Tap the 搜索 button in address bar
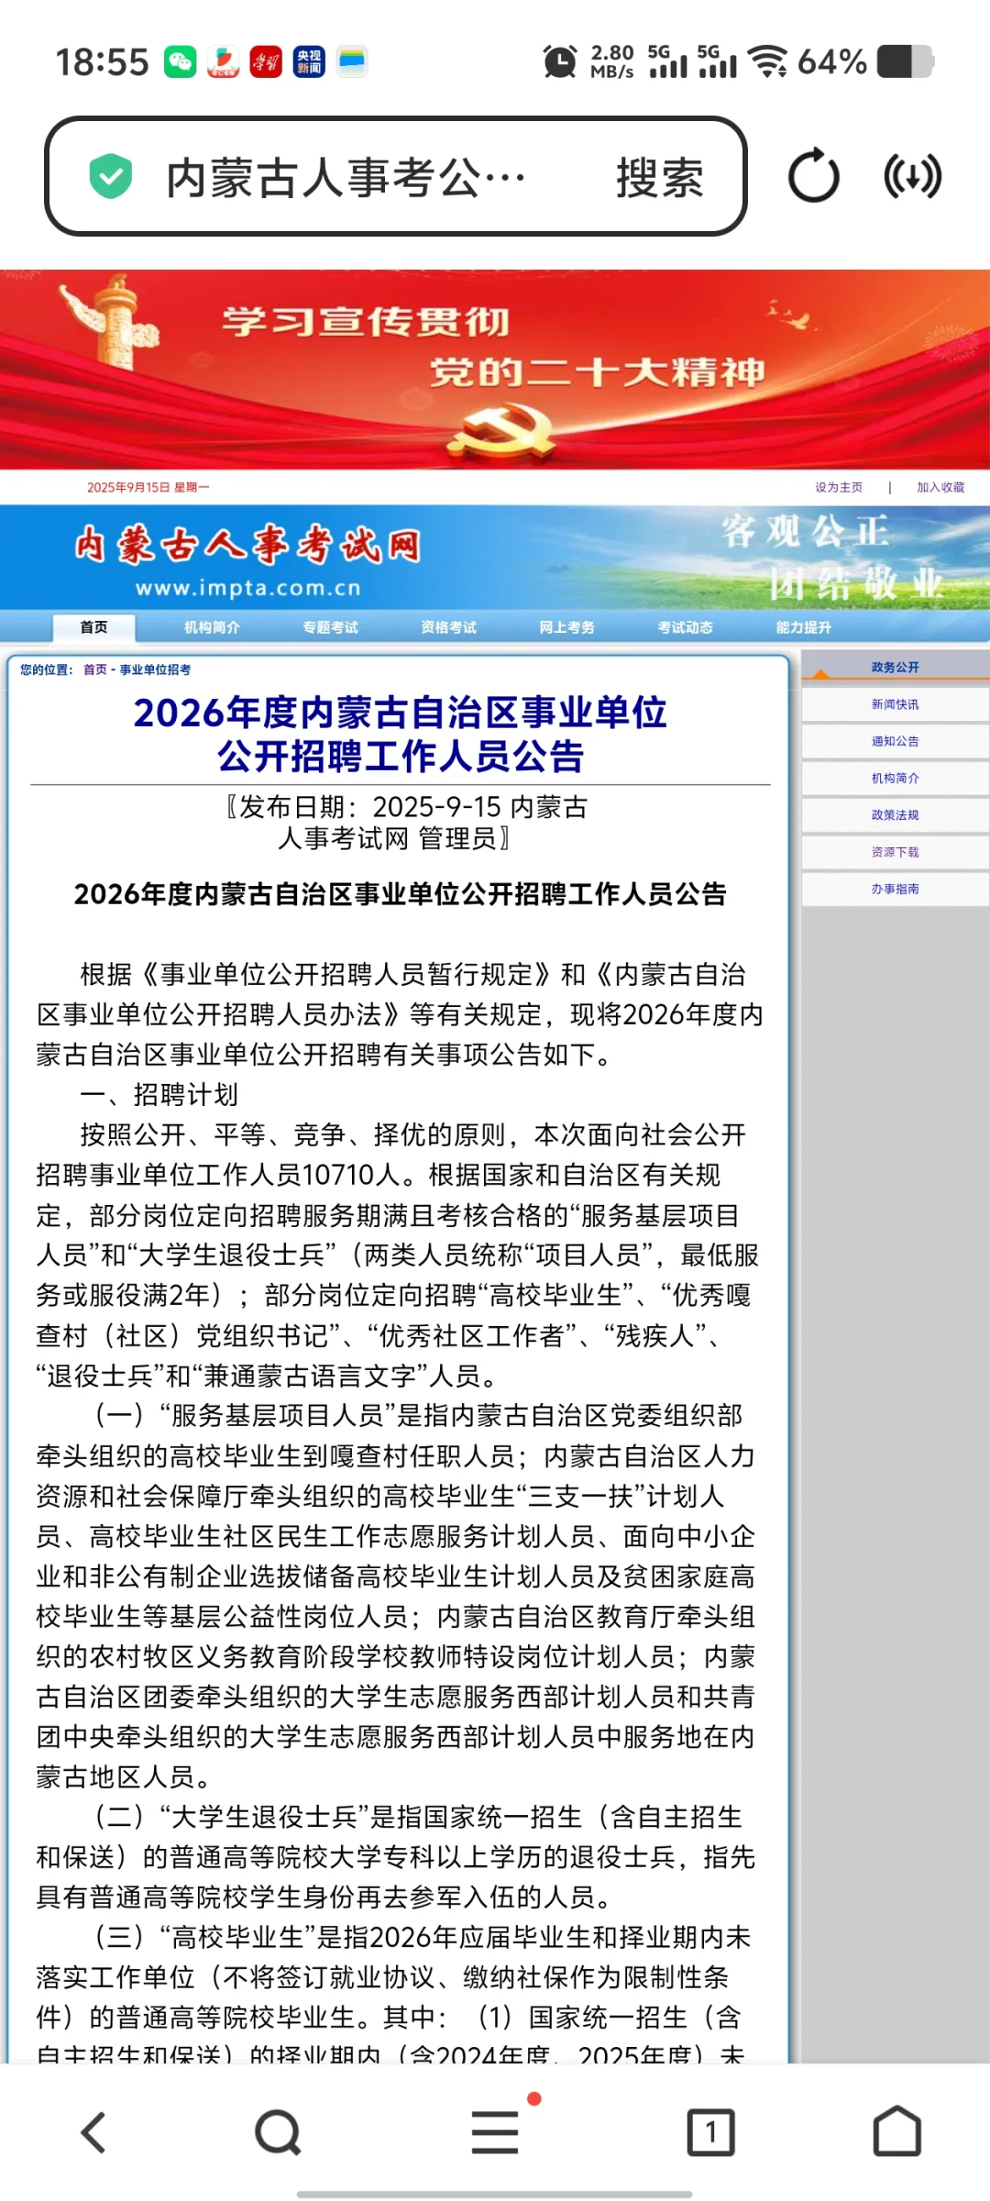The height and width of the screenshot is (2201, 990). tap(660, 177)
